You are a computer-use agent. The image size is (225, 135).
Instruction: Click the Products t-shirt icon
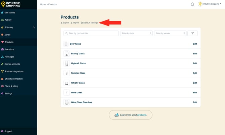click(2, 42)
